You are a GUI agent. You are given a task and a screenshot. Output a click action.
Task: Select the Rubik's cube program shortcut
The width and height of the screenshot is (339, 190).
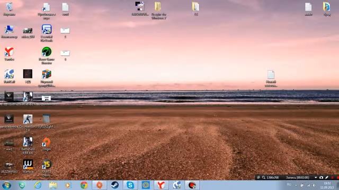coord(47,78)
